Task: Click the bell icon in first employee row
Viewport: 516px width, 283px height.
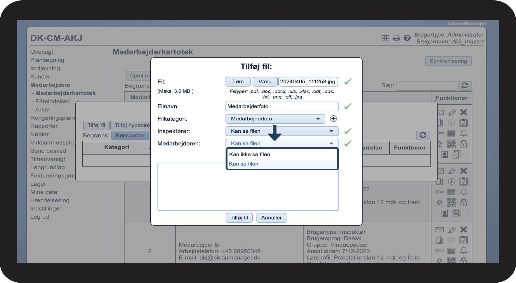Action: tap(463, 133)
